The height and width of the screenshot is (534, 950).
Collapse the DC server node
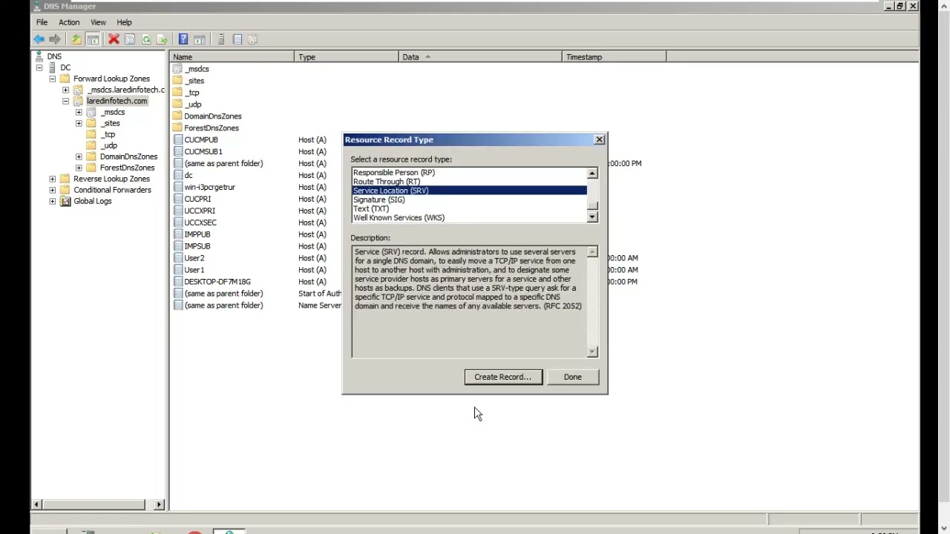click(39, 67)
